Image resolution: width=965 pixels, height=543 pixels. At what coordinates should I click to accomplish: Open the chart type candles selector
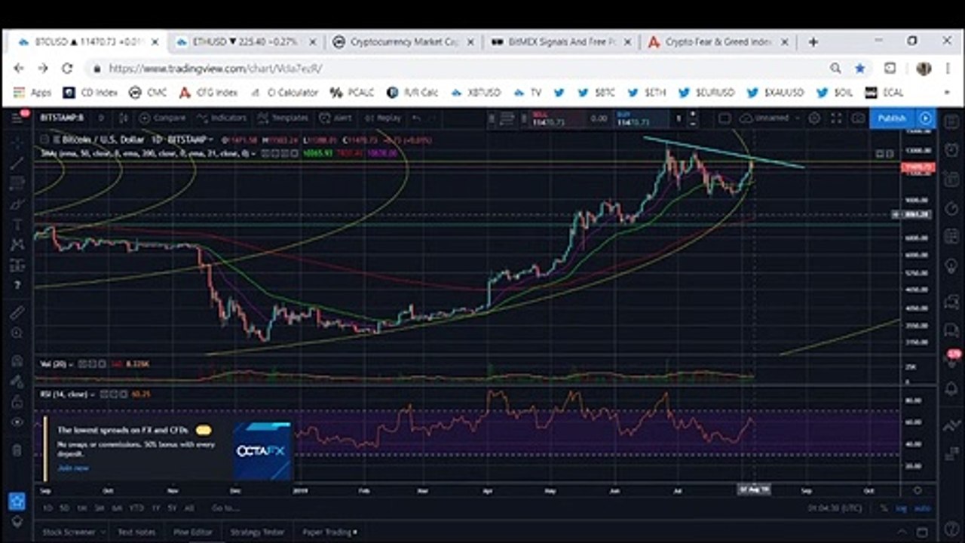pyautogui.click(x=123, y=118)
